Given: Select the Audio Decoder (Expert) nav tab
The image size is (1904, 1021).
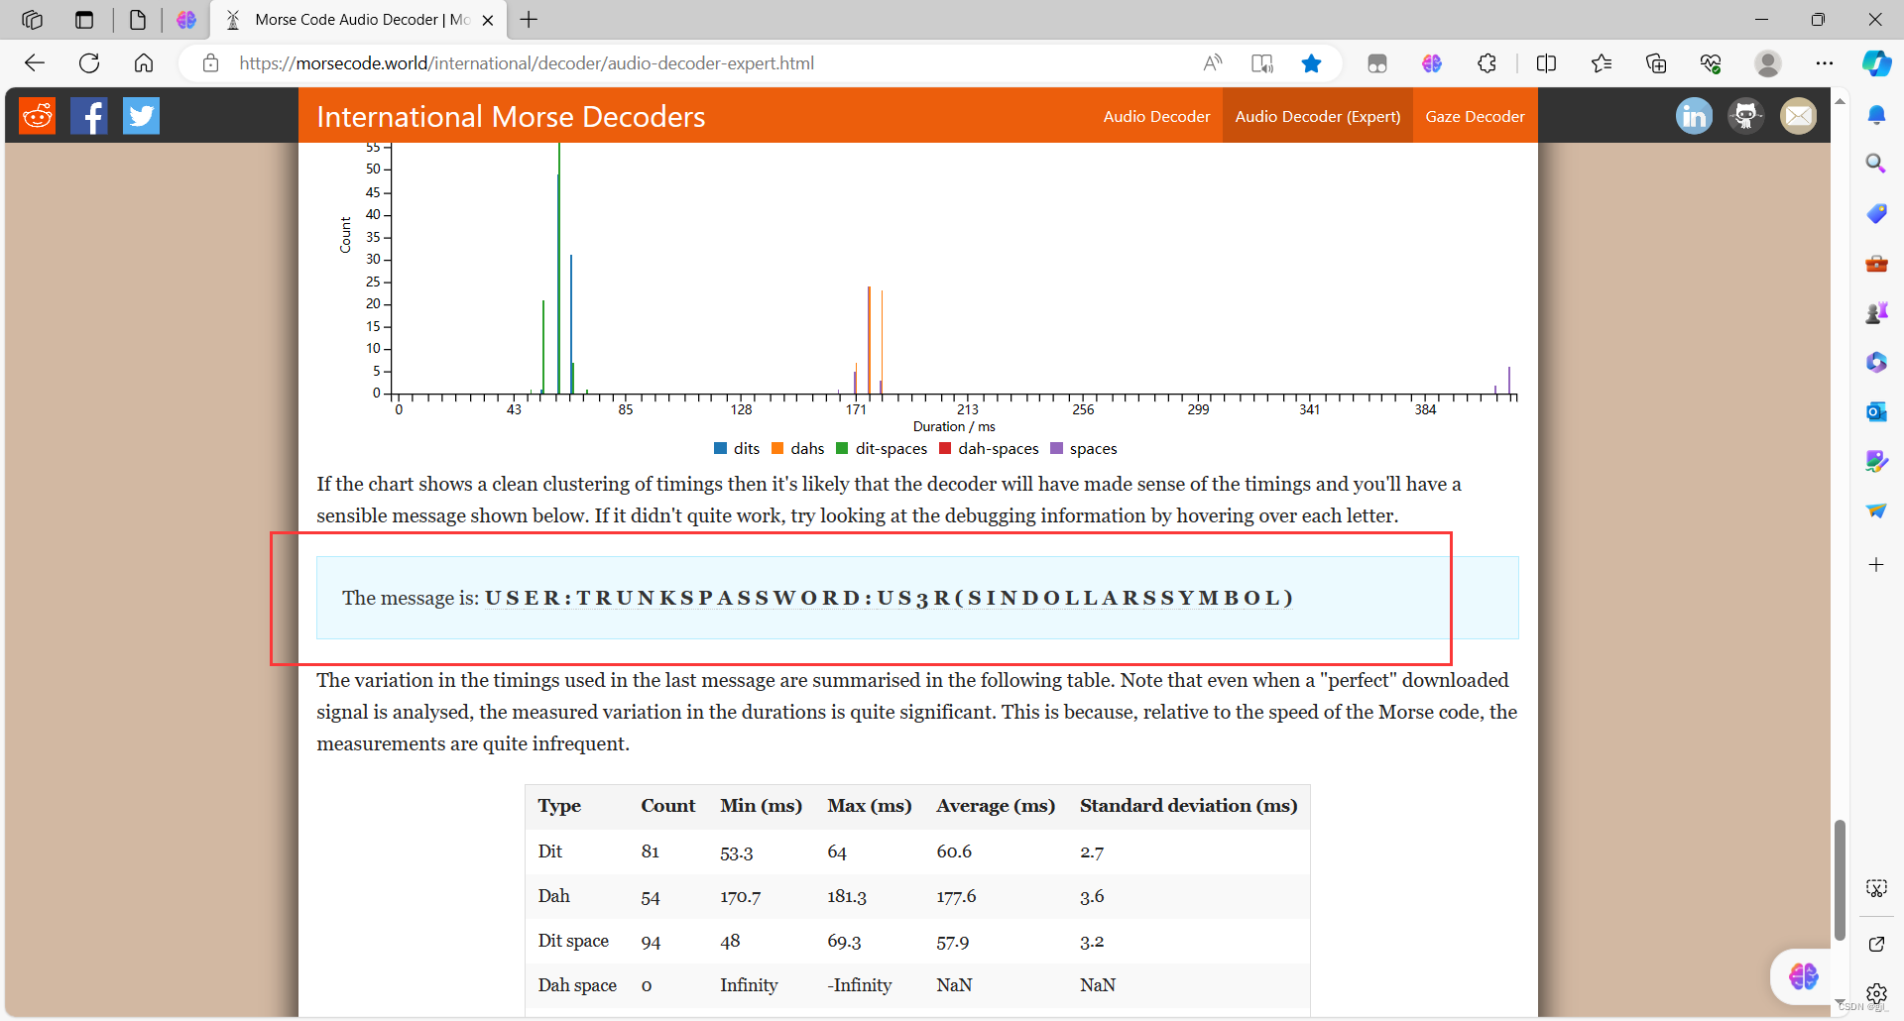Looking at the screenshot, I should click(1317, 116).
